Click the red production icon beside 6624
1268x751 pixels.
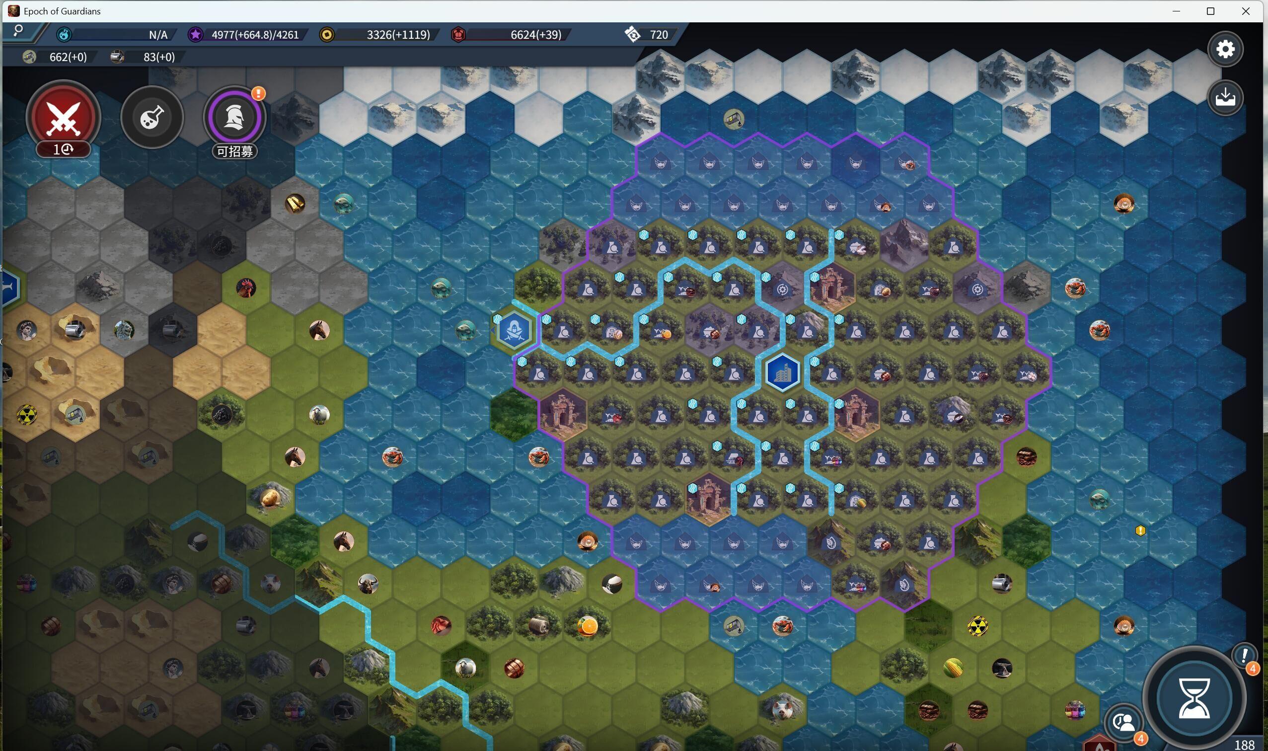tap(458, 34)
